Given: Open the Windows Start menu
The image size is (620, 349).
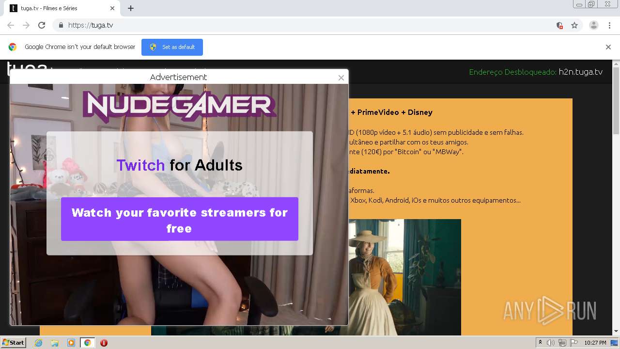Looking at the screenshot, I should pyautogui.click(x=13, y=343).
